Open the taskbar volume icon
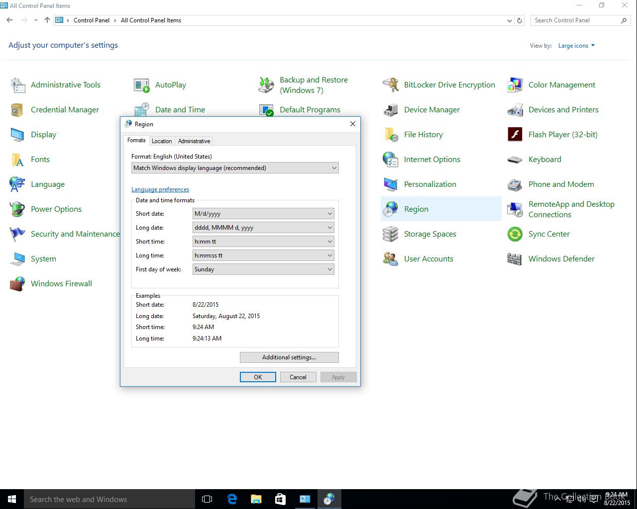The image size is (637, 509). (581, 499)
